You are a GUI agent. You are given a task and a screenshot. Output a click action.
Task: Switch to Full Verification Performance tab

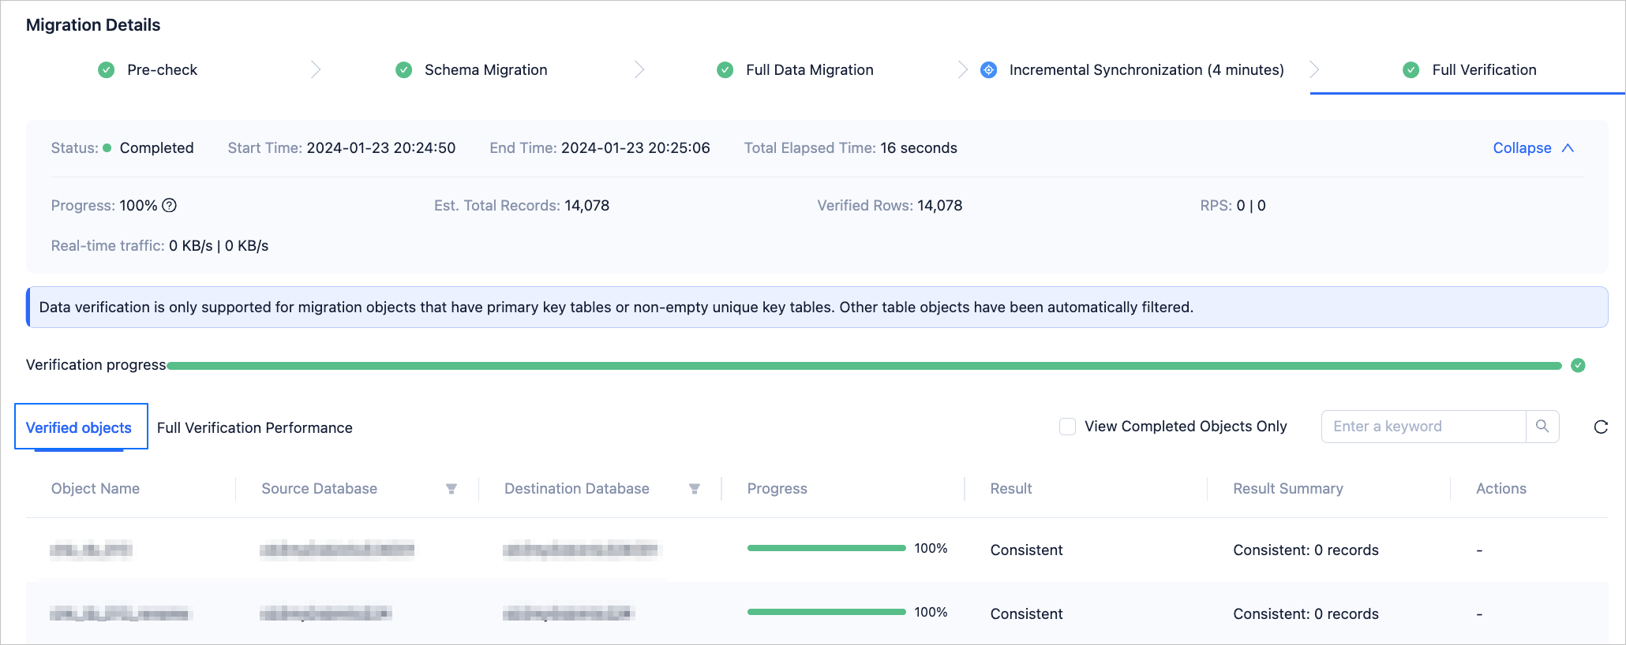254,427
